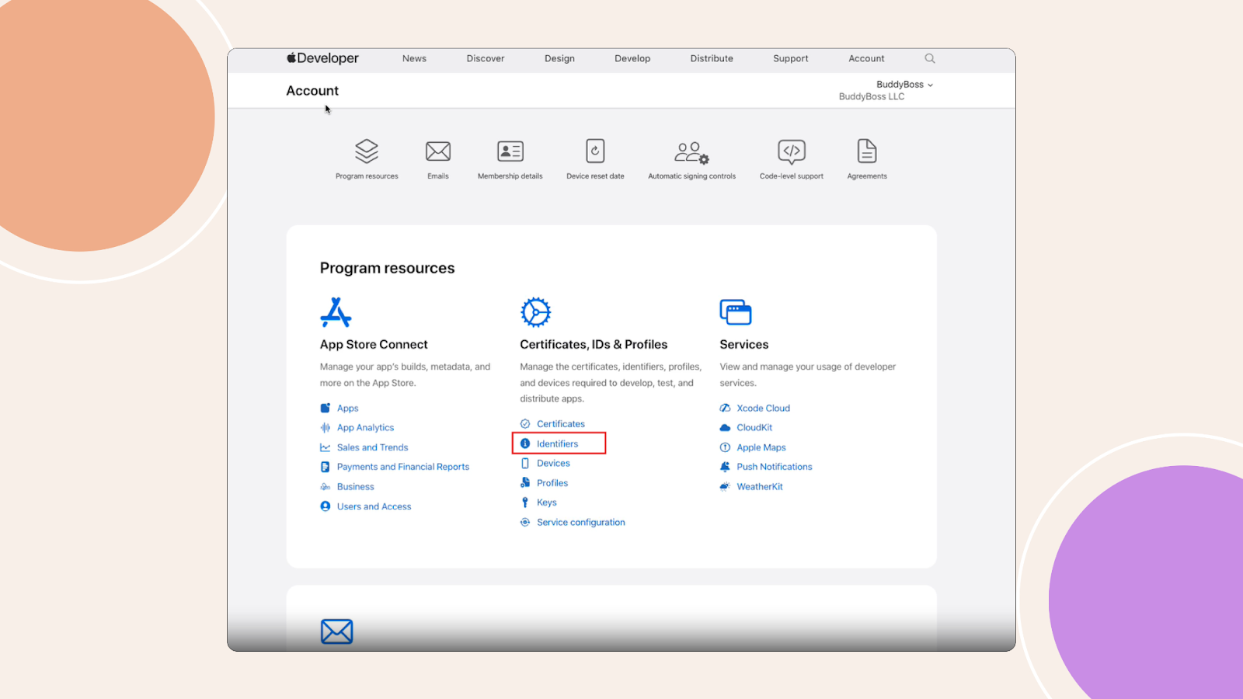Open the Identifiers link

(x=558, y=443)
